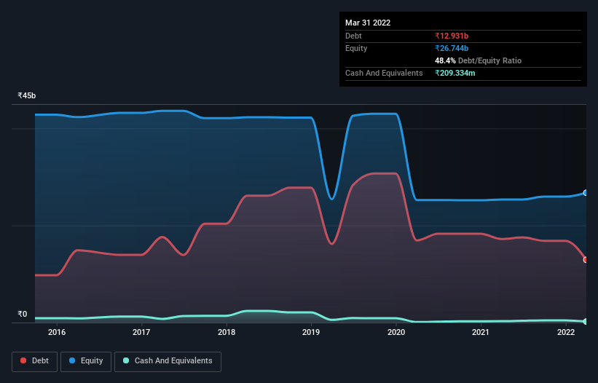The image size is (598, 383).
Task: Click the 48.4% Debt/Equity Ratio text
Action: tap(478, 60)
